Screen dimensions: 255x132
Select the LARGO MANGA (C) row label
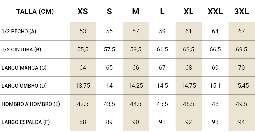click(x=24, y=68)
